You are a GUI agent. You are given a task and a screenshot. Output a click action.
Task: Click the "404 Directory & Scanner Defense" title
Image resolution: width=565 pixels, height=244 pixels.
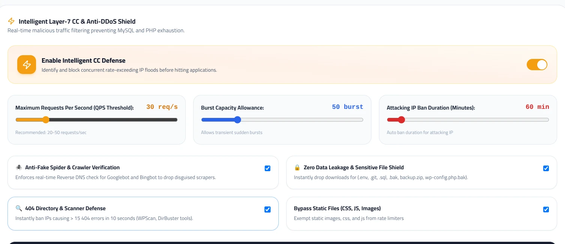[x=65, y=208]
